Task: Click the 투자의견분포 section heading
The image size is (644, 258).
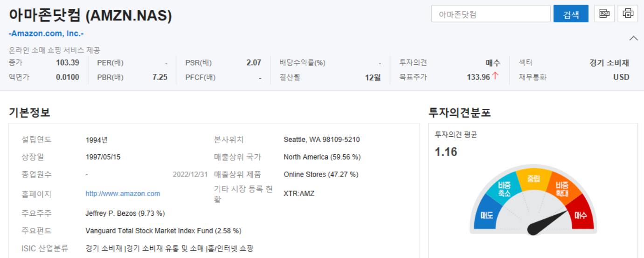Action: (459, 112)
